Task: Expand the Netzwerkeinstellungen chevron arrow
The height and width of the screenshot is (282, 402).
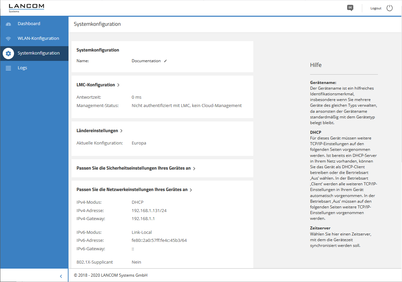Action: point(191,190)
